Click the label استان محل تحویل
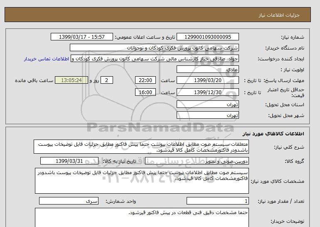The height and width of the screenshot is (227, 320). click(285, 105)
